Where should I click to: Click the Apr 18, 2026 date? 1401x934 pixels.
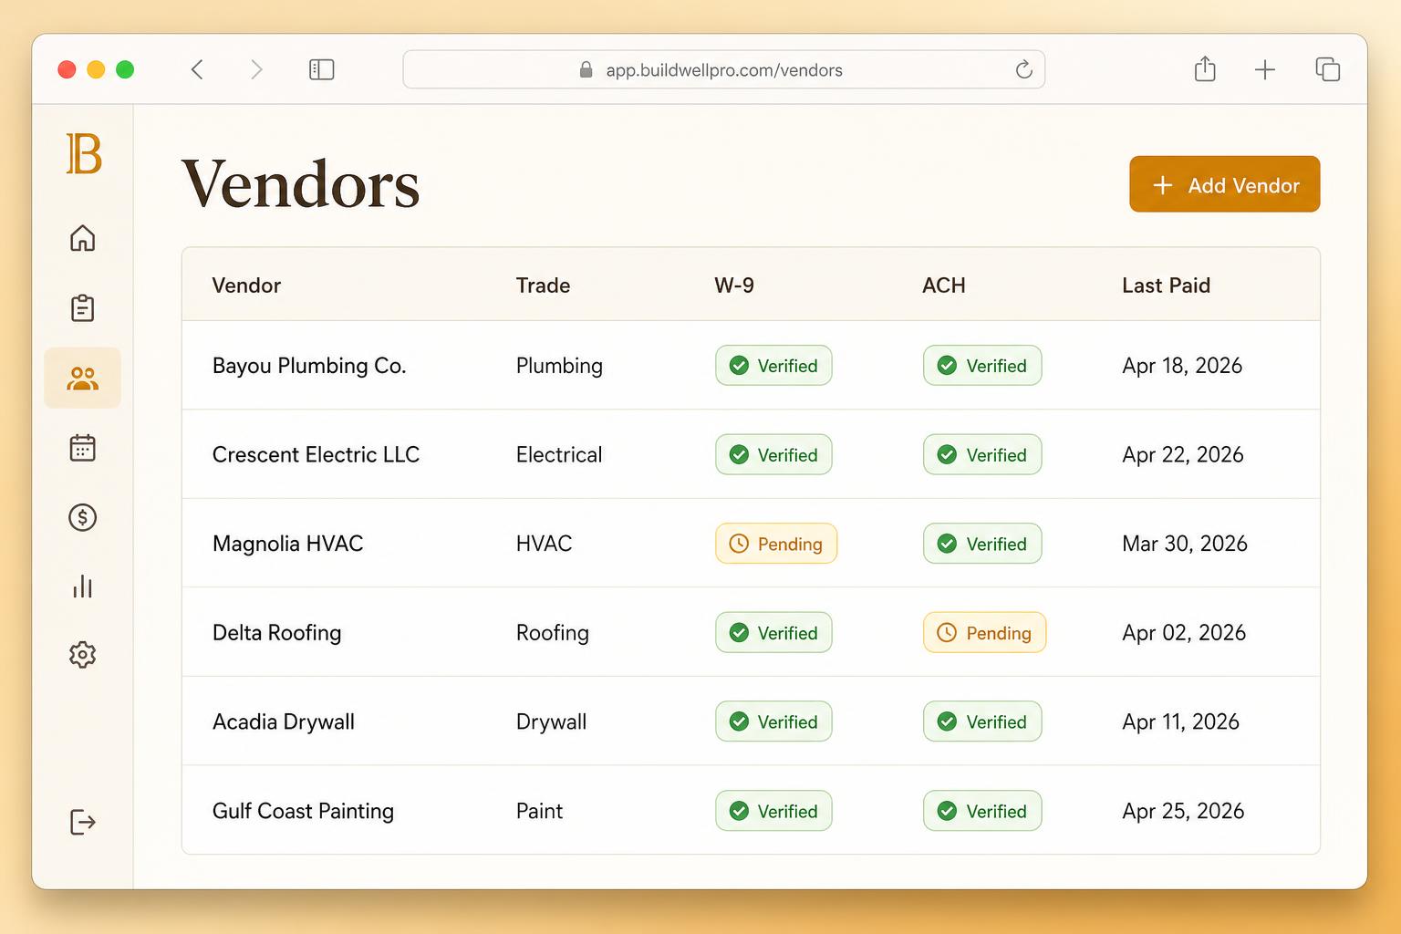[1182, 366]
